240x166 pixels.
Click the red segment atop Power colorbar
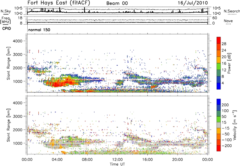[219, 40]
